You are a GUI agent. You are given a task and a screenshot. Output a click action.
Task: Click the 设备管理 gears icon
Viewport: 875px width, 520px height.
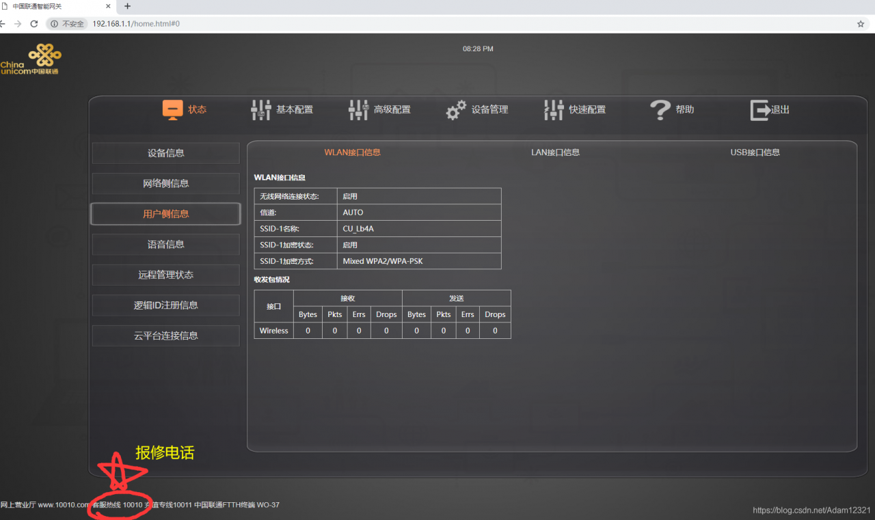pos(456,110)
